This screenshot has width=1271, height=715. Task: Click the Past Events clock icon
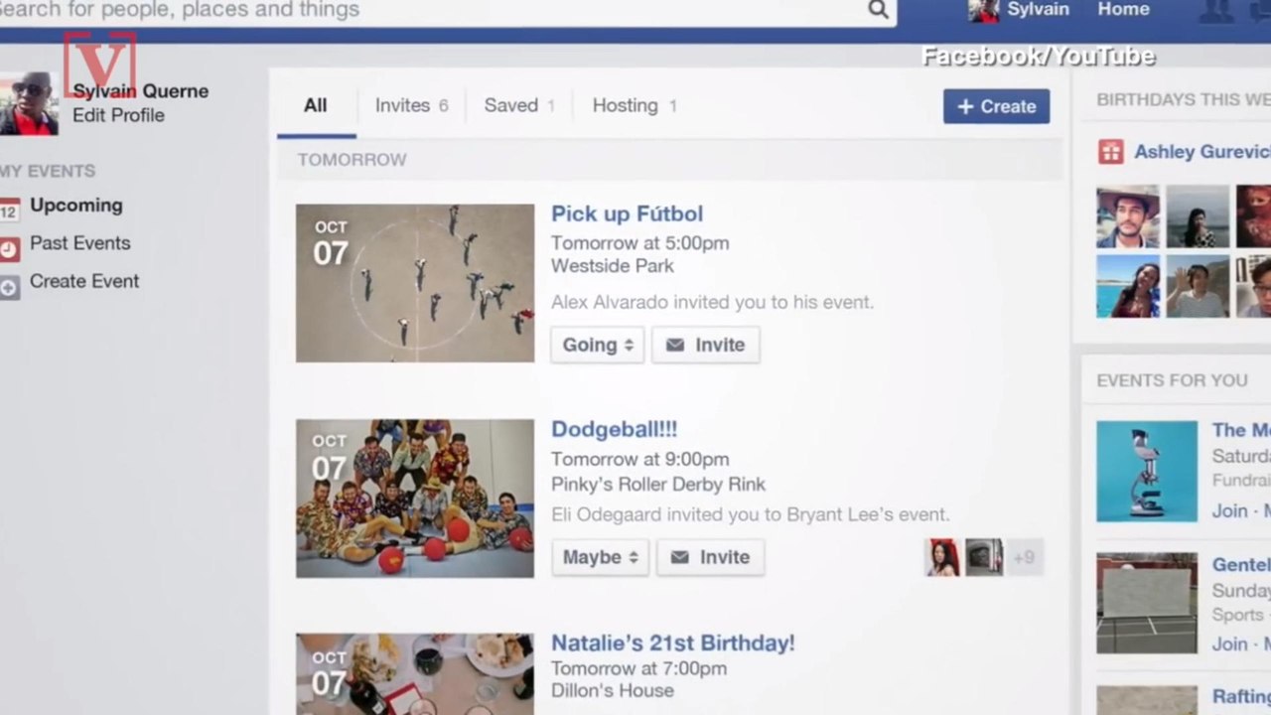pyautogui.click(x=9, y=248)
